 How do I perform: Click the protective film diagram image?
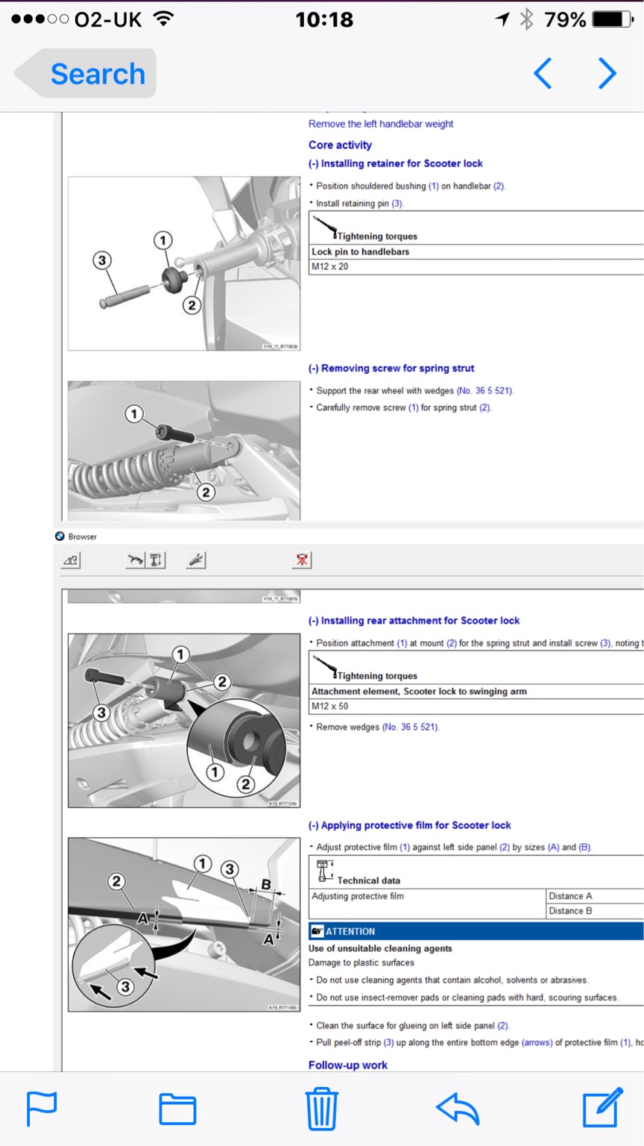184,924
